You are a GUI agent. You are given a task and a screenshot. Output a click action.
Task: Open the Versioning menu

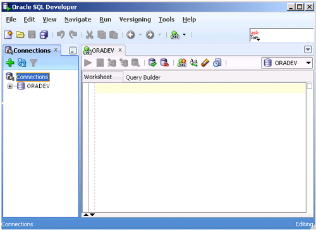click(x=135, y=20)
